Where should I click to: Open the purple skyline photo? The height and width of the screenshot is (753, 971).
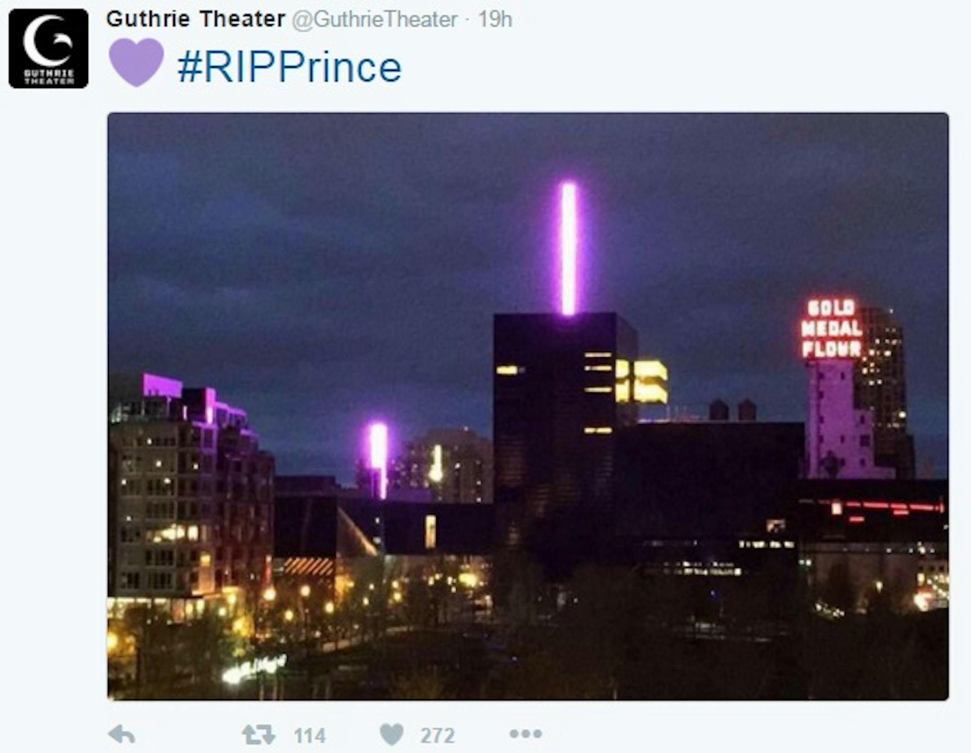pyautogui.click(x=528, y=406)
